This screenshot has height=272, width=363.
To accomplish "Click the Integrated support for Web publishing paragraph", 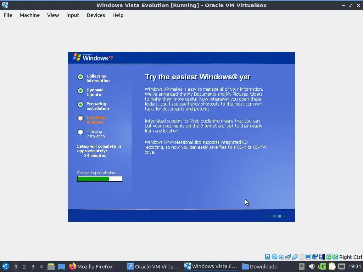I will [203, 126].
